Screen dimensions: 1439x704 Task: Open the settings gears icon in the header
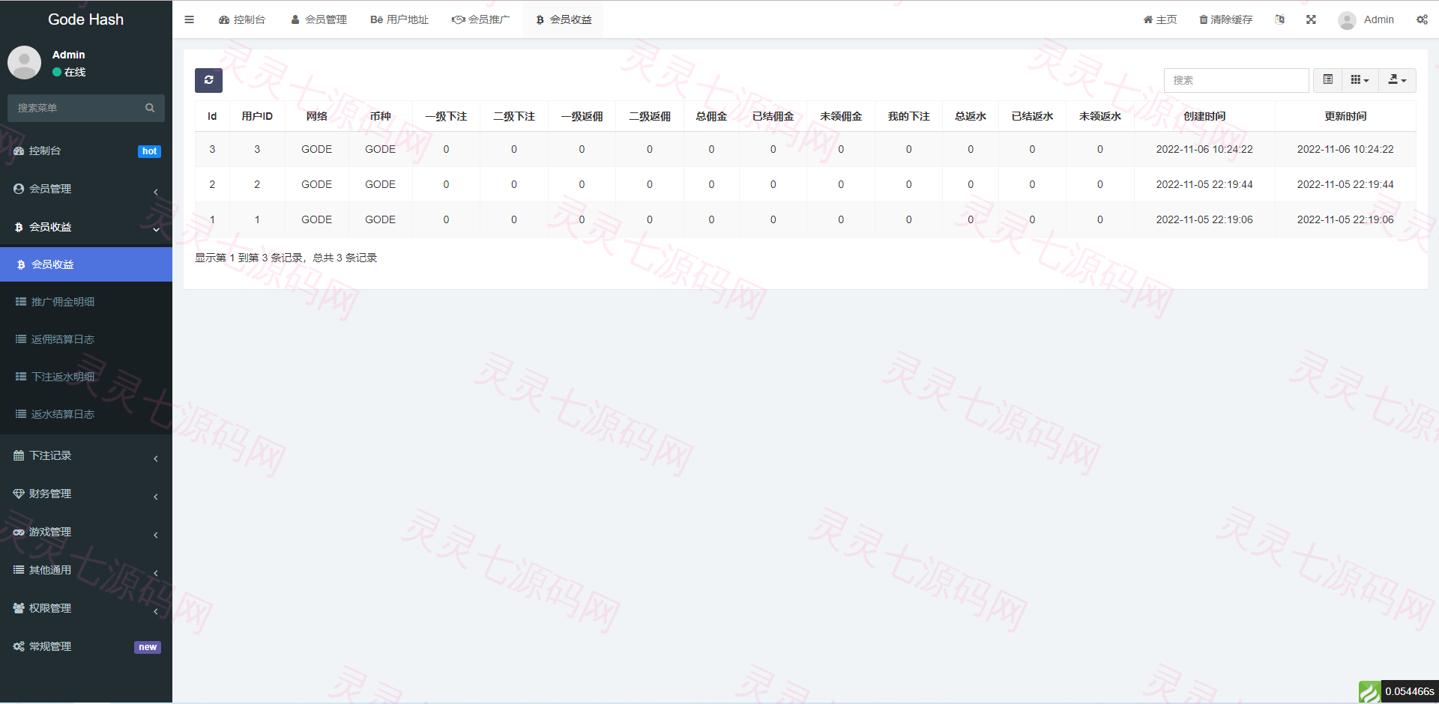[1422, 19]
